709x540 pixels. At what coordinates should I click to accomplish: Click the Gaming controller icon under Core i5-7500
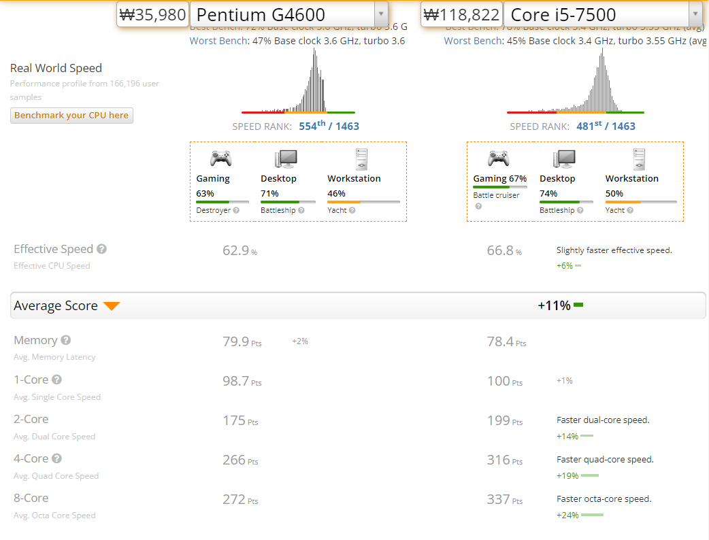(498, 159)
